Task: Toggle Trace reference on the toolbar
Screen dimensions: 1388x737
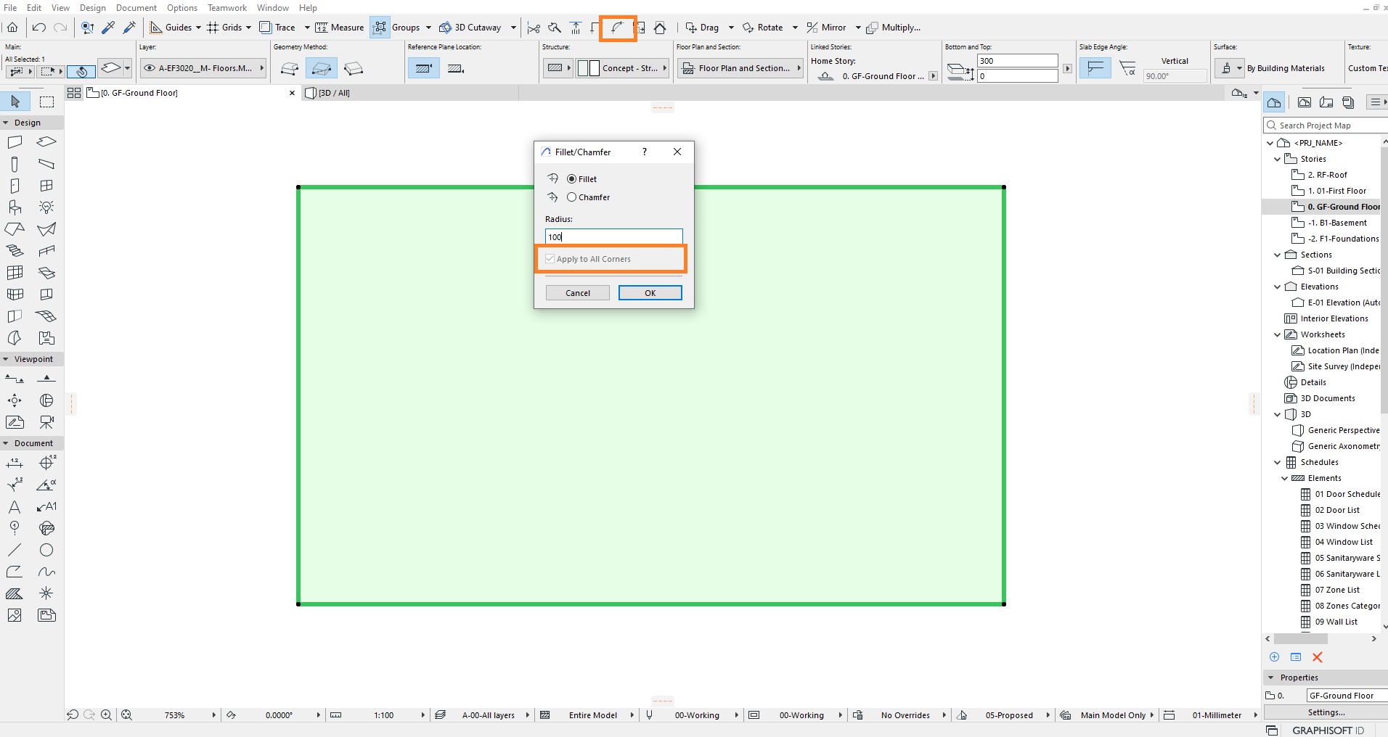Action: pyautogui.click(x=277, y=28)
